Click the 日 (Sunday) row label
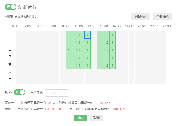This screenshot has width=177, height=126. tap(10, 80)
